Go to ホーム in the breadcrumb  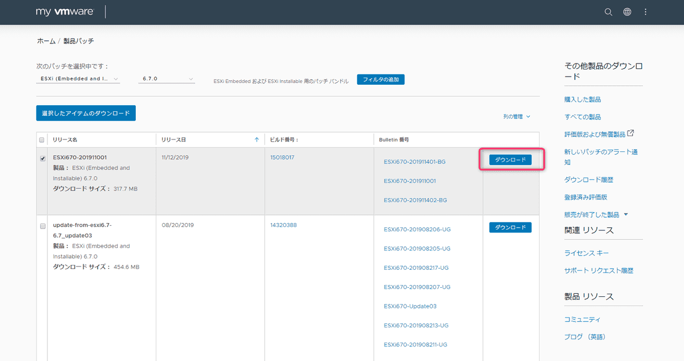(x=46, y=41)
